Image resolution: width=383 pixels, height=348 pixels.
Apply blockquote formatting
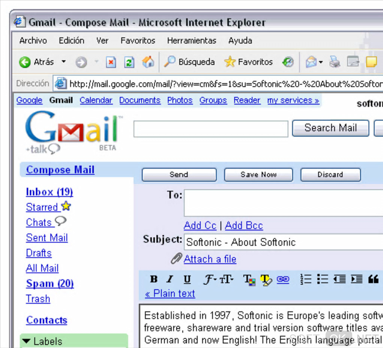click(x=374, y=279)
